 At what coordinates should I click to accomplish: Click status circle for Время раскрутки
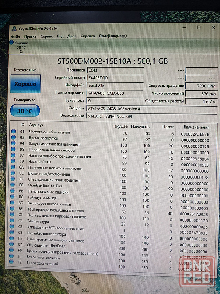coord(13,137)
